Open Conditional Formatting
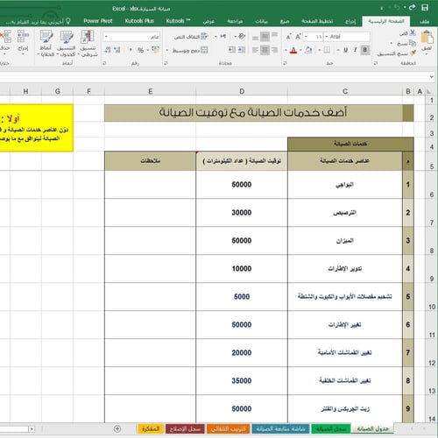Screen dimensions: 438x438 [x=88, y=43]
